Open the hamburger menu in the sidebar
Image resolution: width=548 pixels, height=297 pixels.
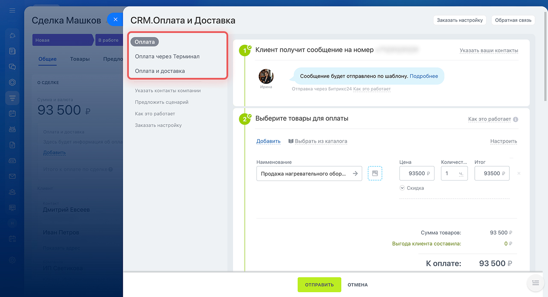point(12,10)
